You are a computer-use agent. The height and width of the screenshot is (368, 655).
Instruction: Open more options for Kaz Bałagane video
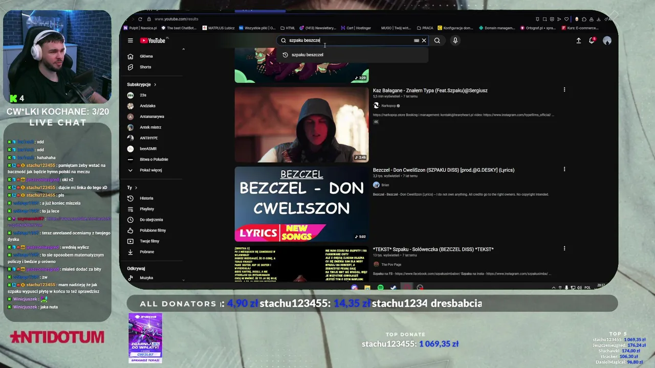point(564,90)
